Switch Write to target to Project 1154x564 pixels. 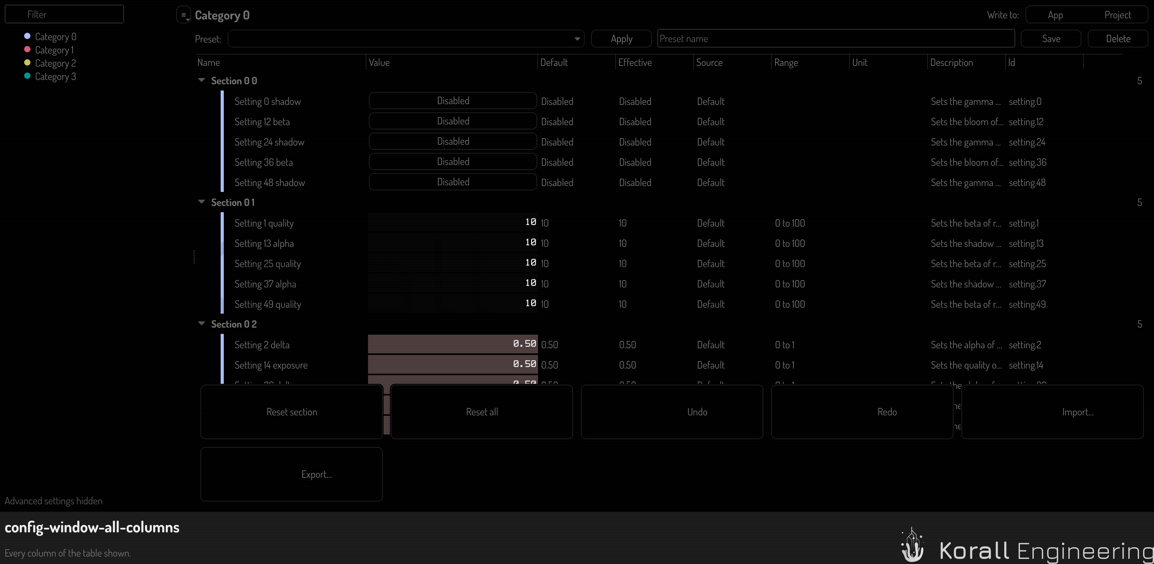tap(1117, 15)
